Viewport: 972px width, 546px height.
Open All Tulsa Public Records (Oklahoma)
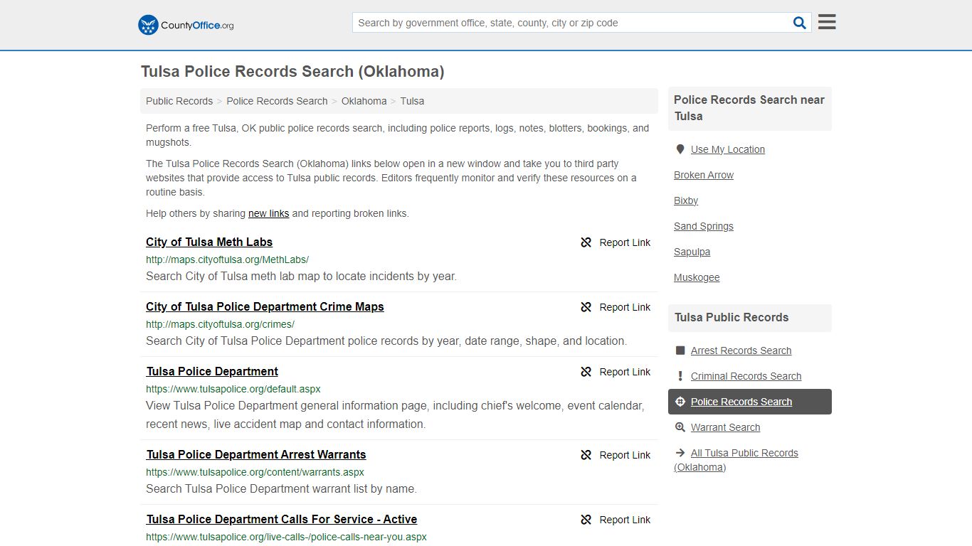[x=736, y=460]
